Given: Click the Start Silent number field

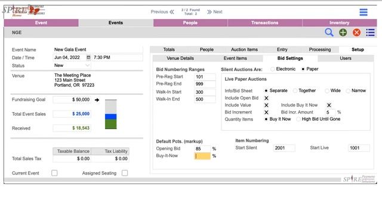Looking at the screenshot, I should point(284,148).
